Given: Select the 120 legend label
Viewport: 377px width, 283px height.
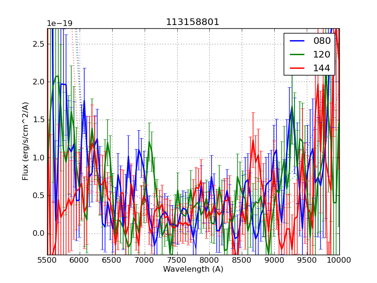Looking at the screenshot, I should [322, 54].
